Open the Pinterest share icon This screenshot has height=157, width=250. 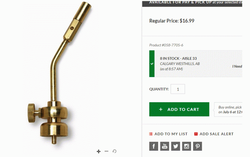click(x=197, y=146)
